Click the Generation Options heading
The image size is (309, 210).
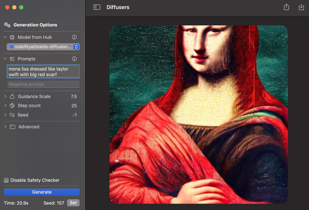(35, 25)
